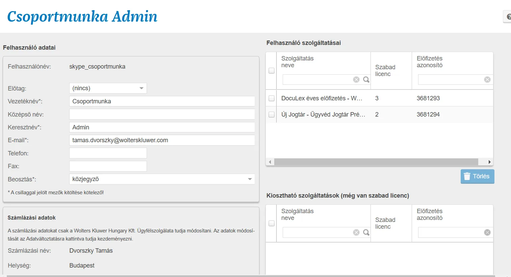Check the DocuLex éves előfizetés row

[x=272, y=98]
